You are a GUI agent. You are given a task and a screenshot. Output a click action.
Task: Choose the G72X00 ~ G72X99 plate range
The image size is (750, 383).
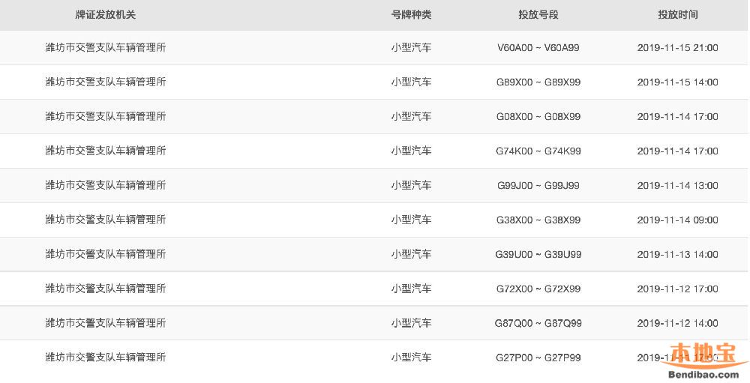coord(538,289)
